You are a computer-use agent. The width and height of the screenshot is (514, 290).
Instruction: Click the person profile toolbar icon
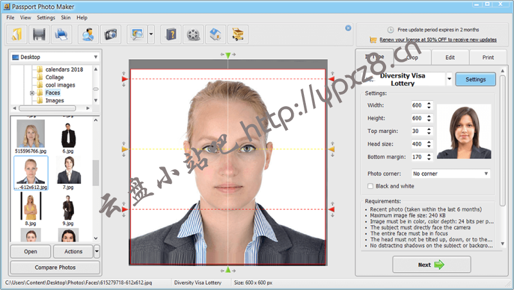(88, 35)
